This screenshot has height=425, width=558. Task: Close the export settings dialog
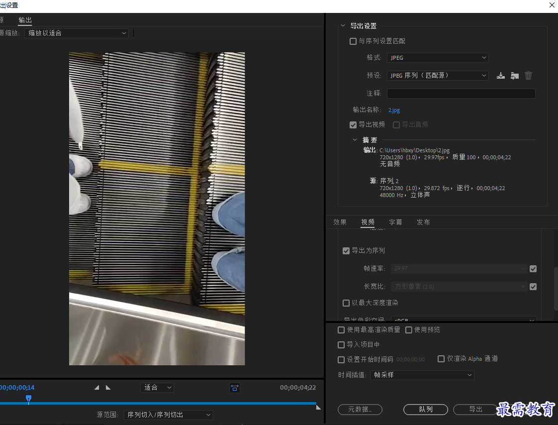(x=552, y=5)
